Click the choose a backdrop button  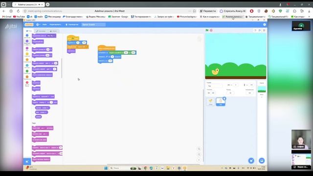[x=262, y=160]
